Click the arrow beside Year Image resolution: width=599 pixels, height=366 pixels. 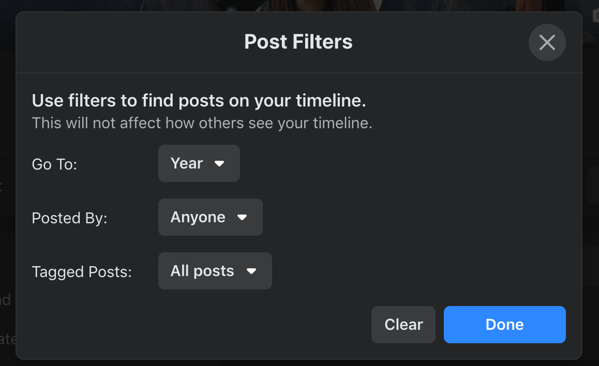click(219, 163)
